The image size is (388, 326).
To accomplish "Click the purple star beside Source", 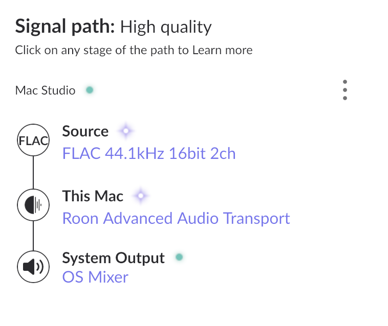I will tap(125, 131).
